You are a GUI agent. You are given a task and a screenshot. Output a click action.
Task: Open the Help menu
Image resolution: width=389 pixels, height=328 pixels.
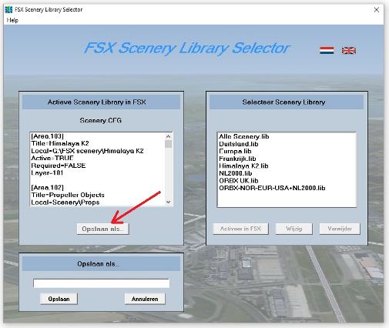pyautogui.click(x=12, y=20)
